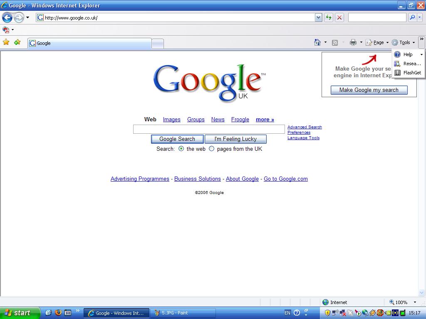This screenshot has height=319, width=426.
Task: Open the Page menu
Action: (377, 42)
